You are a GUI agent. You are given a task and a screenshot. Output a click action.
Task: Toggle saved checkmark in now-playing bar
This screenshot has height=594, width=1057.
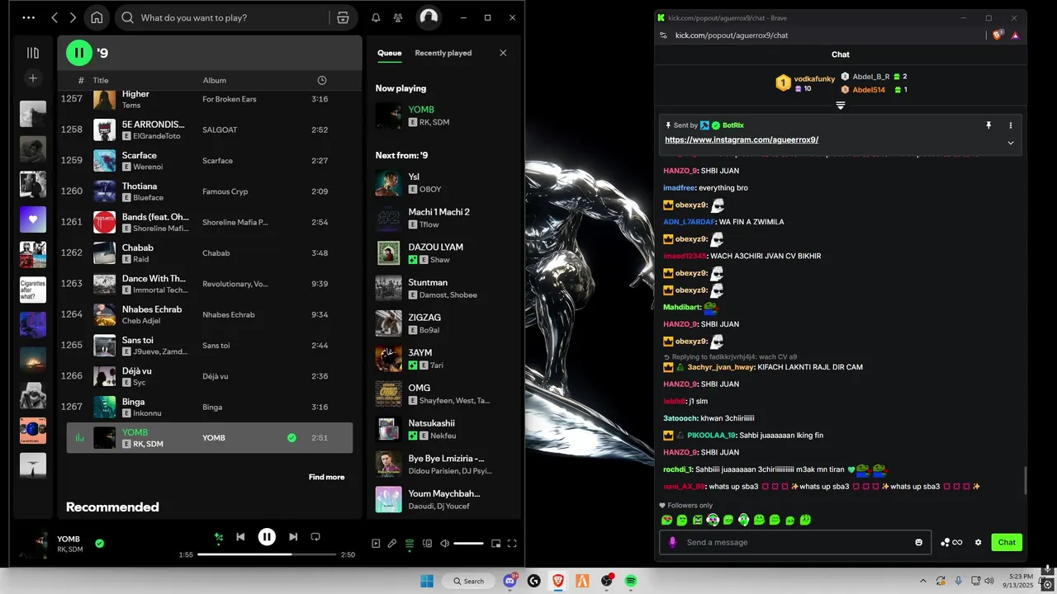pyautogui.click(x=99, y=544)
